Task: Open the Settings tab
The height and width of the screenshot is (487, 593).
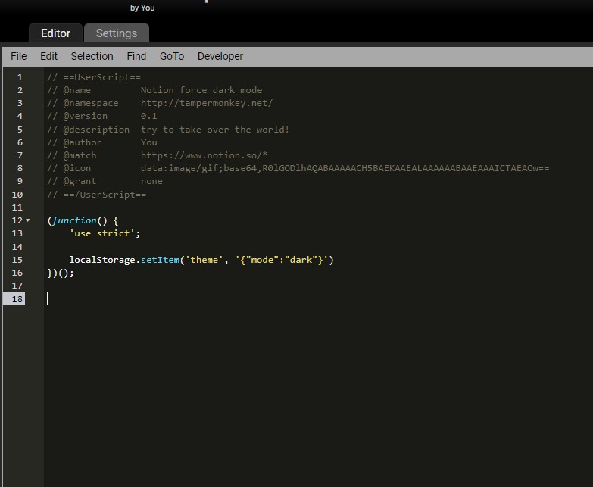Action: coord(117,33)
